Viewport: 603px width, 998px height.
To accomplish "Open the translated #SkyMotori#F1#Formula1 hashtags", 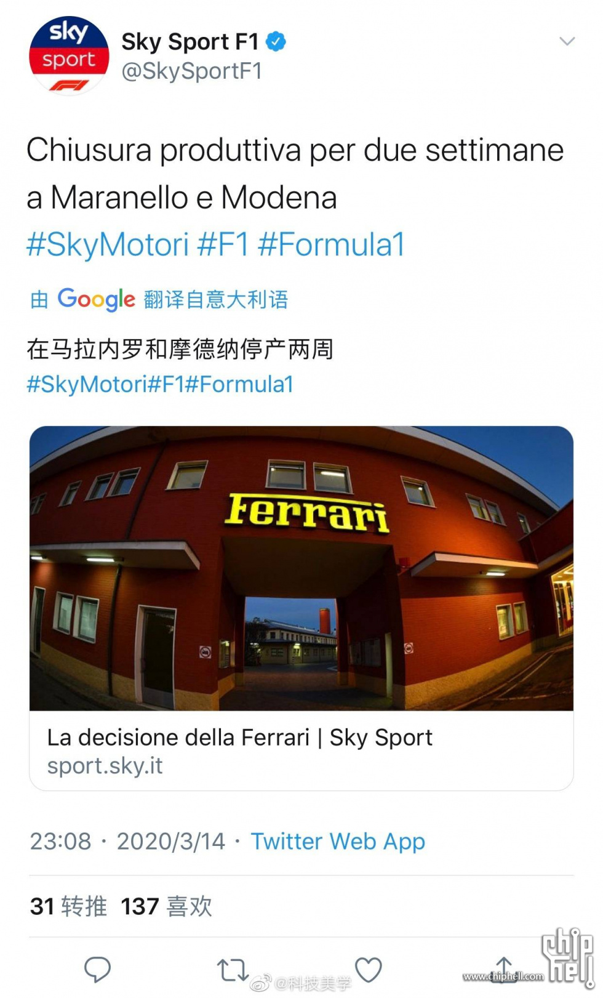I will [x=160, y=384].
